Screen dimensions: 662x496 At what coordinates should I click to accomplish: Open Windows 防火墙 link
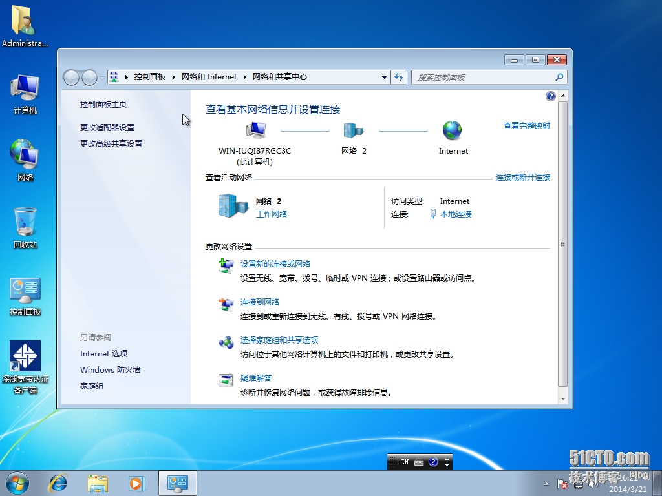110,370
